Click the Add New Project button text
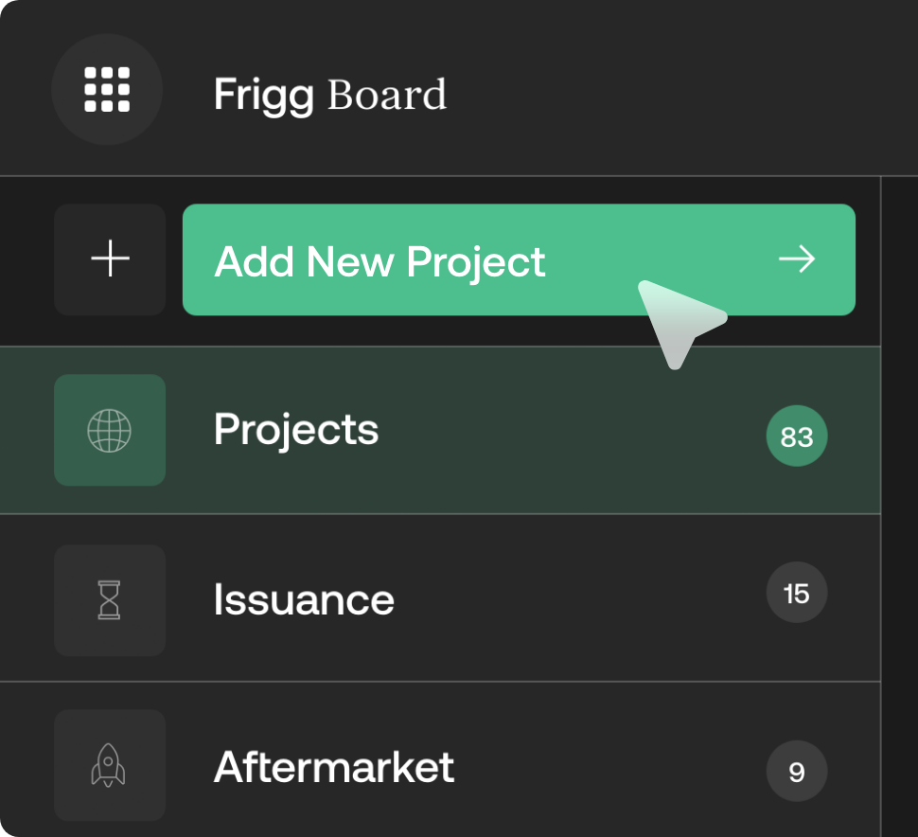 [380, 261]
